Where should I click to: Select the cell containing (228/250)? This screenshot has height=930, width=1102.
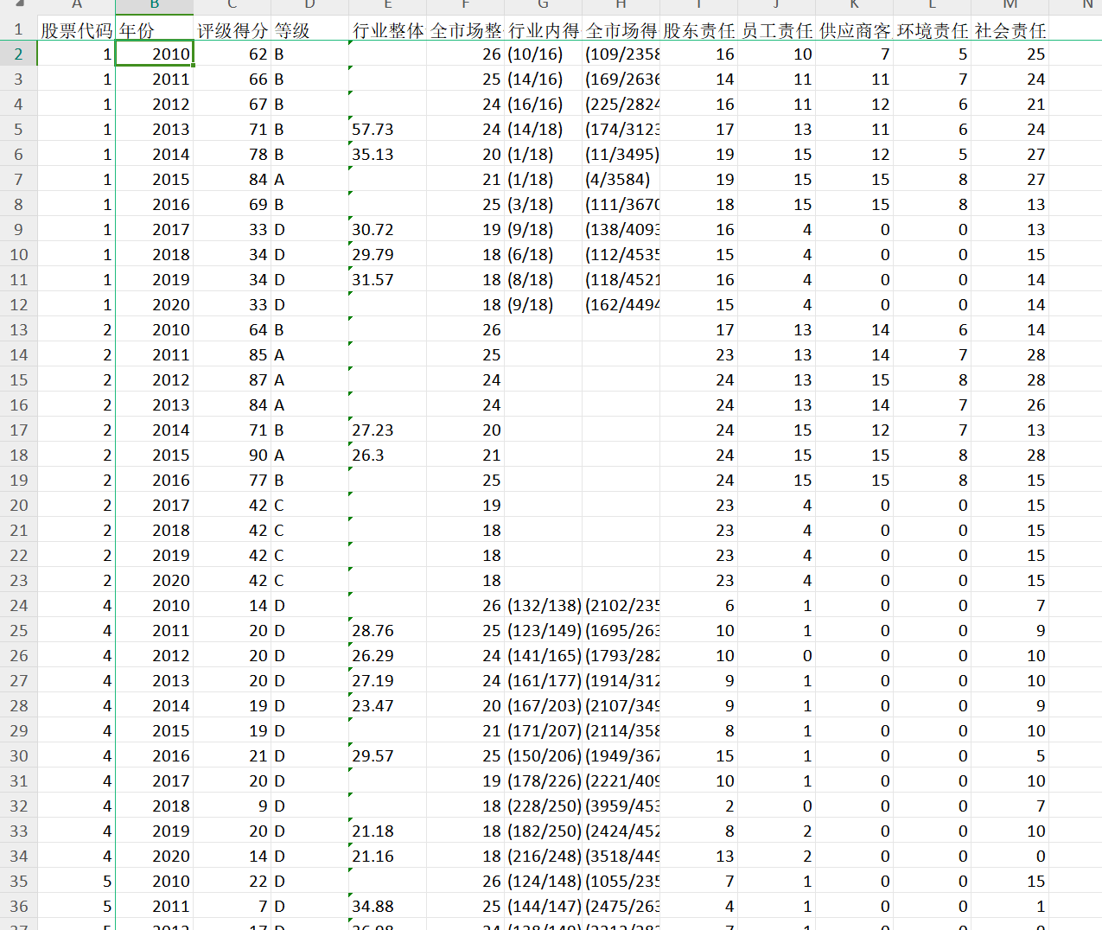[543, 806]
